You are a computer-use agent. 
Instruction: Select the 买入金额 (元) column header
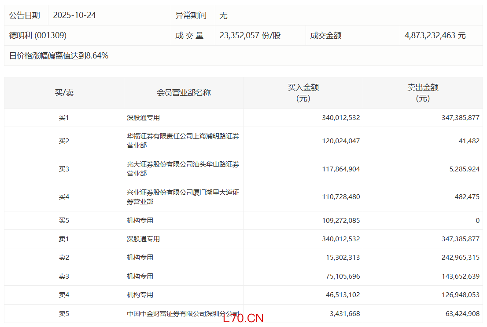tap(303, 93)
